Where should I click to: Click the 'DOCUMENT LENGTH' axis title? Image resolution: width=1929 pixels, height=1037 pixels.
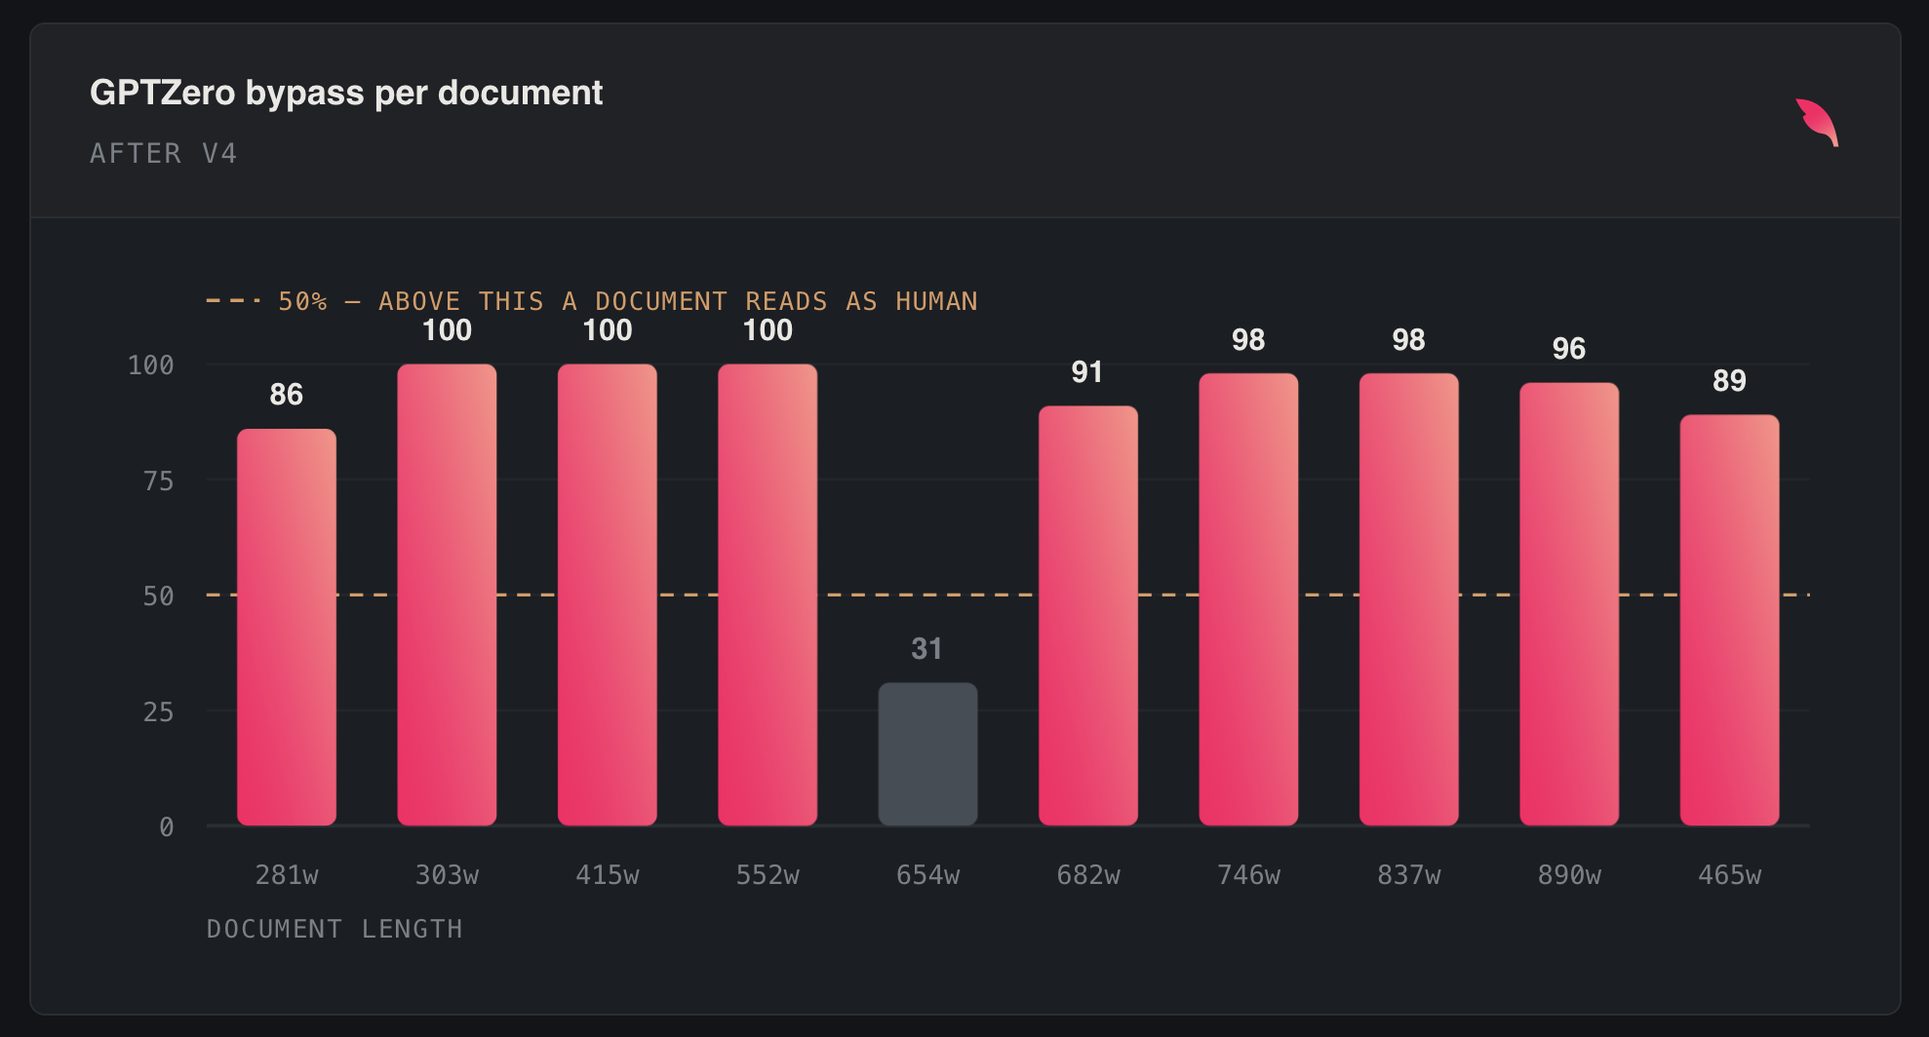point(335,929)
